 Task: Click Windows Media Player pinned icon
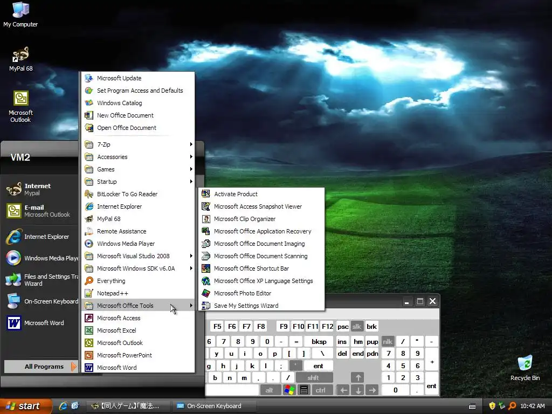13,258
